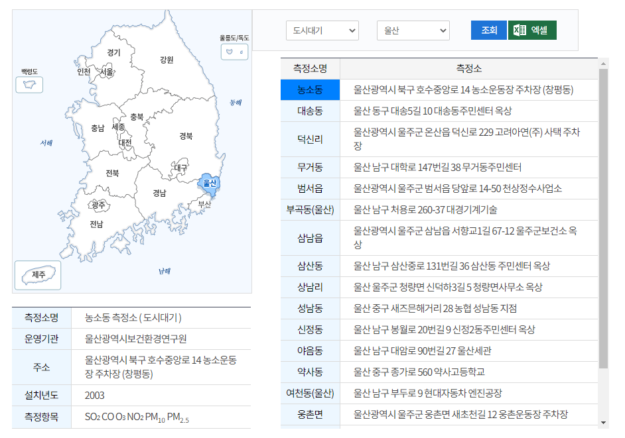
Task: Open the 울산 region dropdown
Action: click(x=413, y=30)
